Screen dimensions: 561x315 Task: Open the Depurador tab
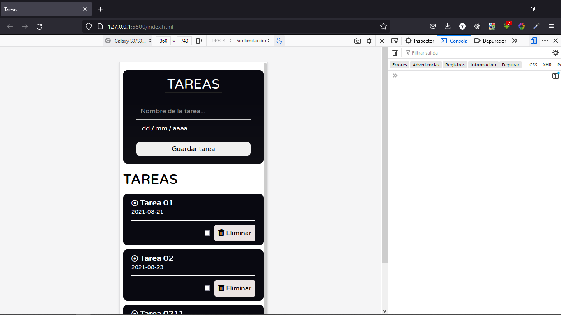[x=490, y=41]
